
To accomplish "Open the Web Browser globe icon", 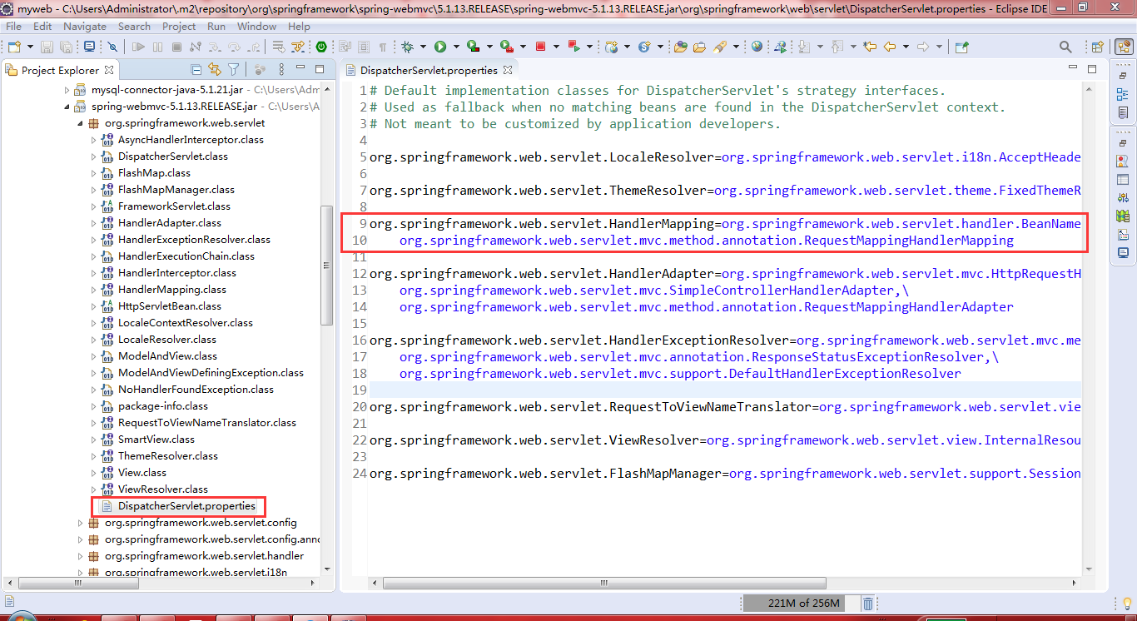I will [757, 47].
